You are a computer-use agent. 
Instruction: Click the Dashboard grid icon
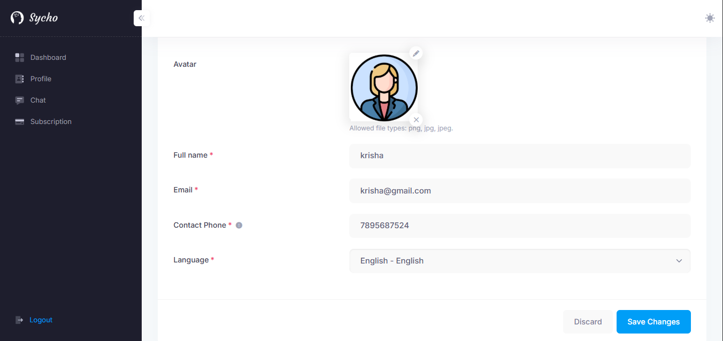click(x=20, y=57)
